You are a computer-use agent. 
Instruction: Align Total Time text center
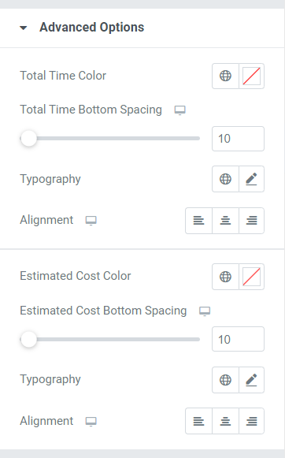coord(225,221)
